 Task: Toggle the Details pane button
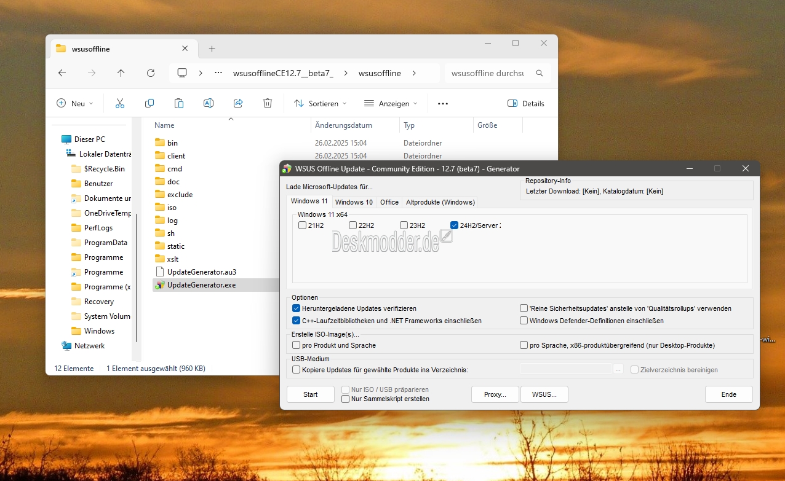tap(526, 104)
